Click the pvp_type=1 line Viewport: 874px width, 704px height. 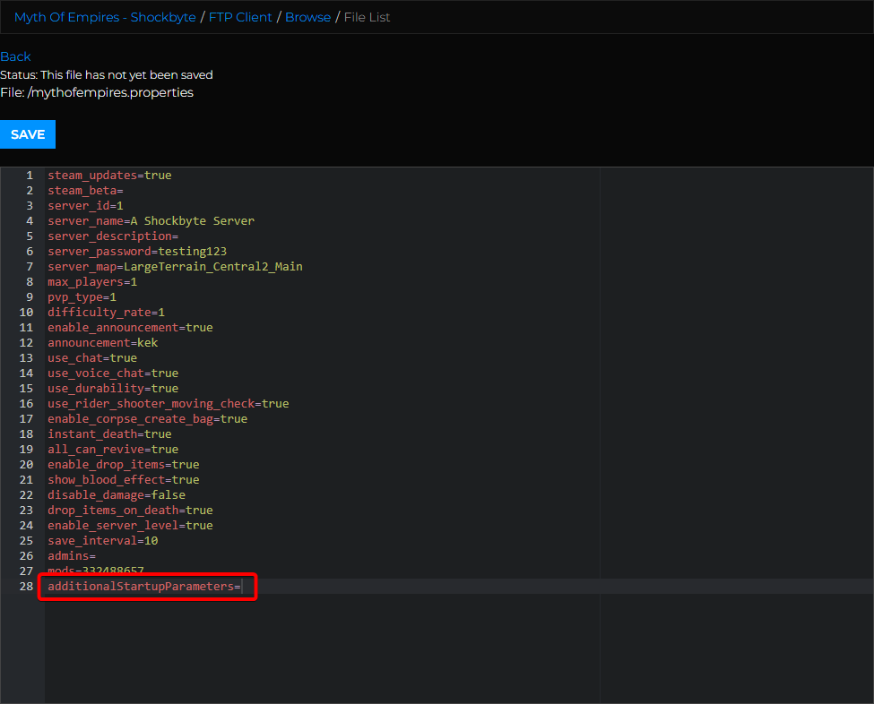pos(82,296)
